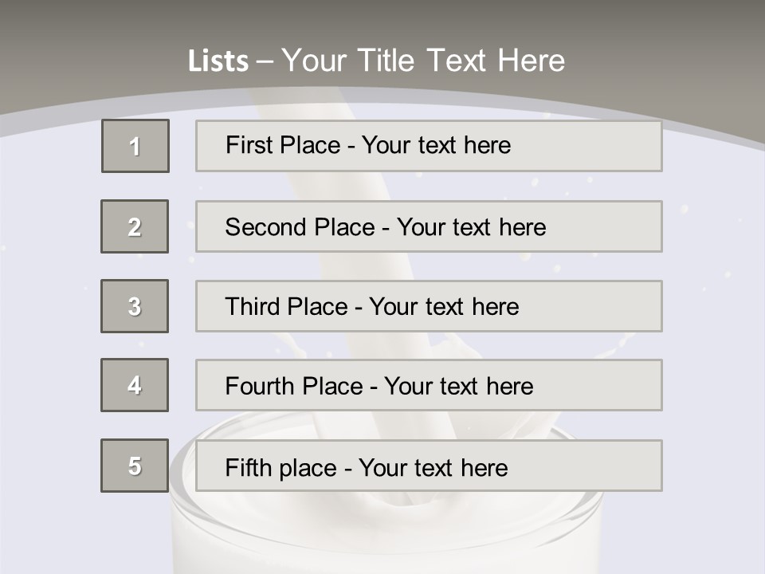The width and height of the screenshot is (765, 574).
Task: Click the number 1 box
Action: [135, 146]
